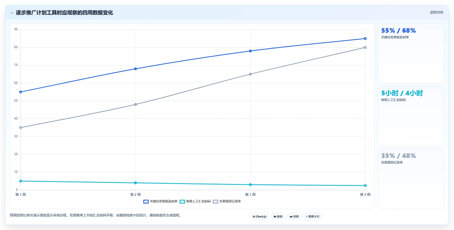Click the blue data point at 第 1 周 (55)

pyautogui.click(x=21, y=92)
